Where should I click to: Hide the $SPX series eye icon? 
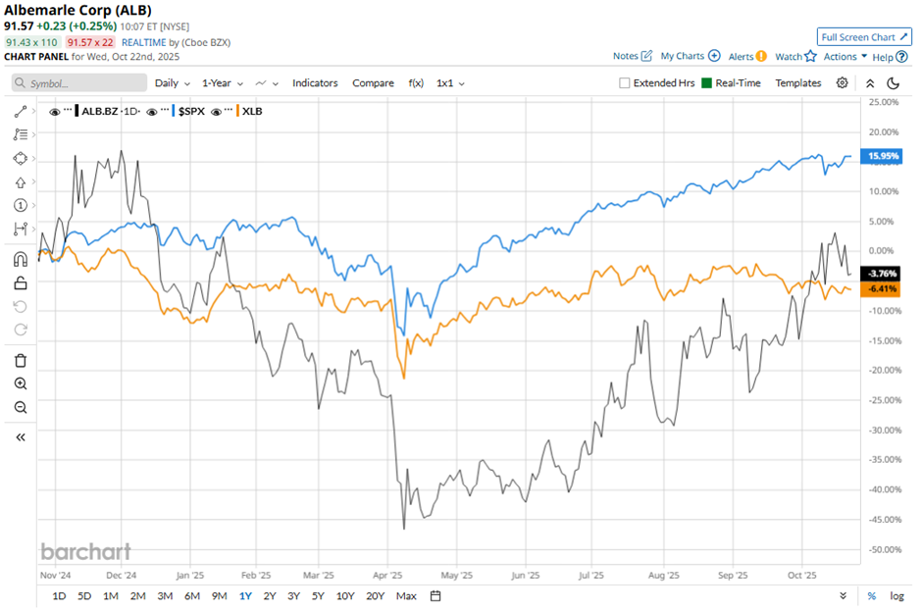pyautogui.click(x=152, y=112)
